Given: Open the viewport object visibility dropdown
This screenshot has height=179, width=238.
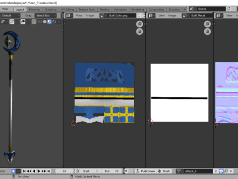Looking at the screenshot, I should [4, 22].
